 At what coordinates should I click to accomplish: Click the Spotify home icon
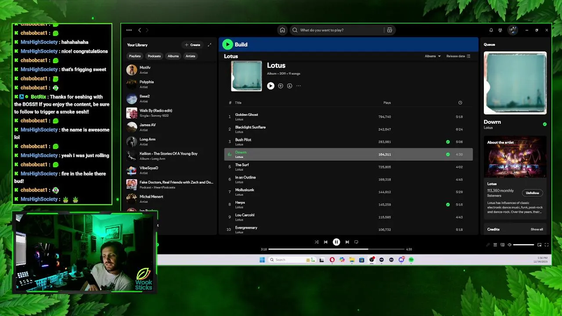coord(282,30)
